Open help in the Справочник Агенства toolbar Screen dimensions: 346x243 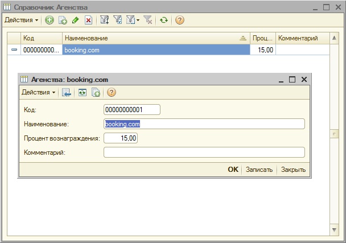pos(180,20)
